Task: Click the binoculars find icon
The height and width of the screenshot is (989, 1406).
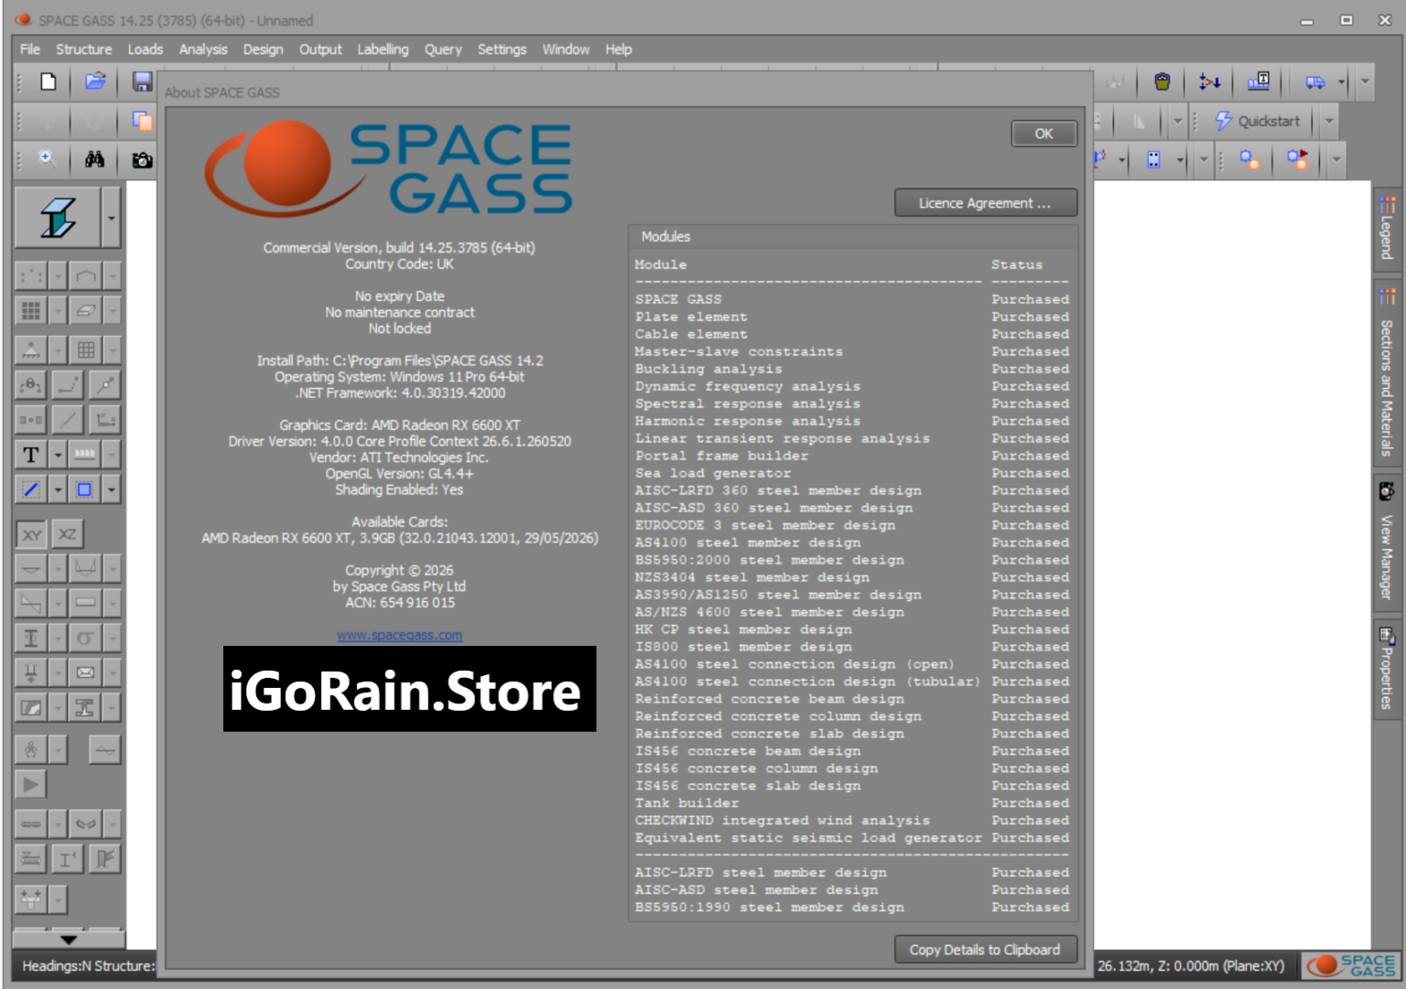Action: coord(95,159)
